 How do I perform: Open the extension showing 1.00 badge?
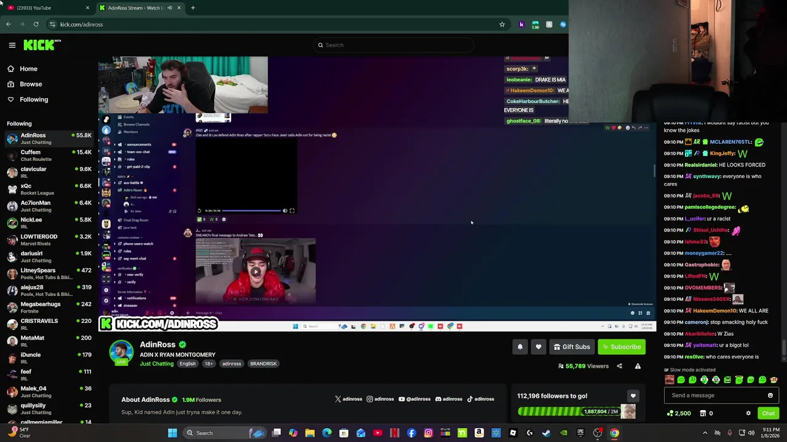click(535, 25)
